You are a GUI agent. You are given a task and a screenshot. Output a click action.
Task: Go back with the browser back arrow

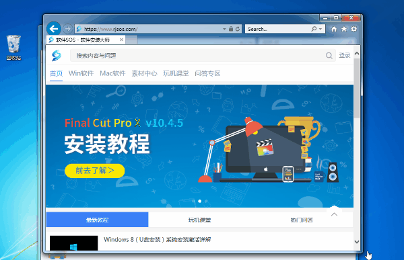click(x=54, y=28)
